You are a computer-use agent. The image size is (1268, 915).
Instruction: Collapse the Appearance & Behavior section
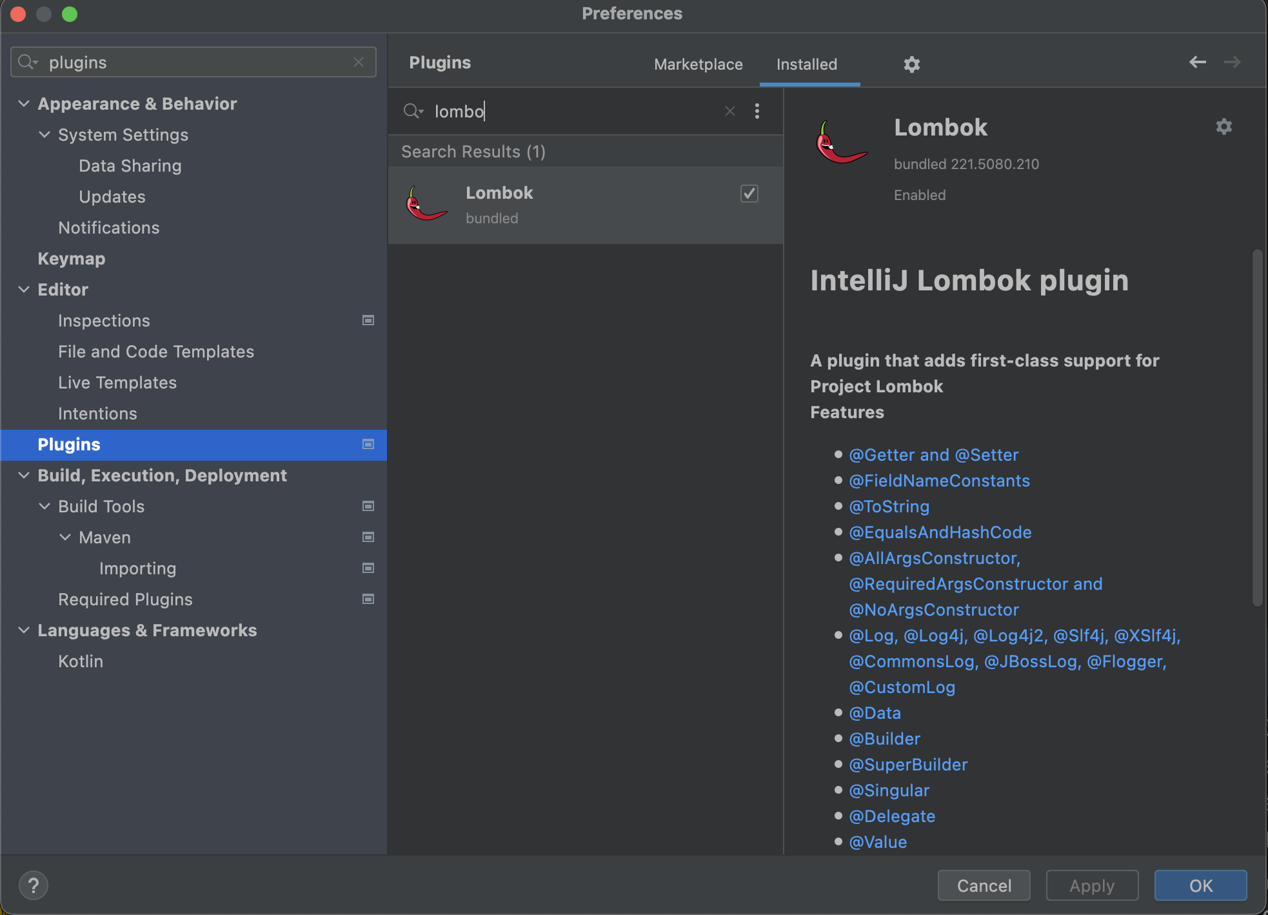point(24,103)
